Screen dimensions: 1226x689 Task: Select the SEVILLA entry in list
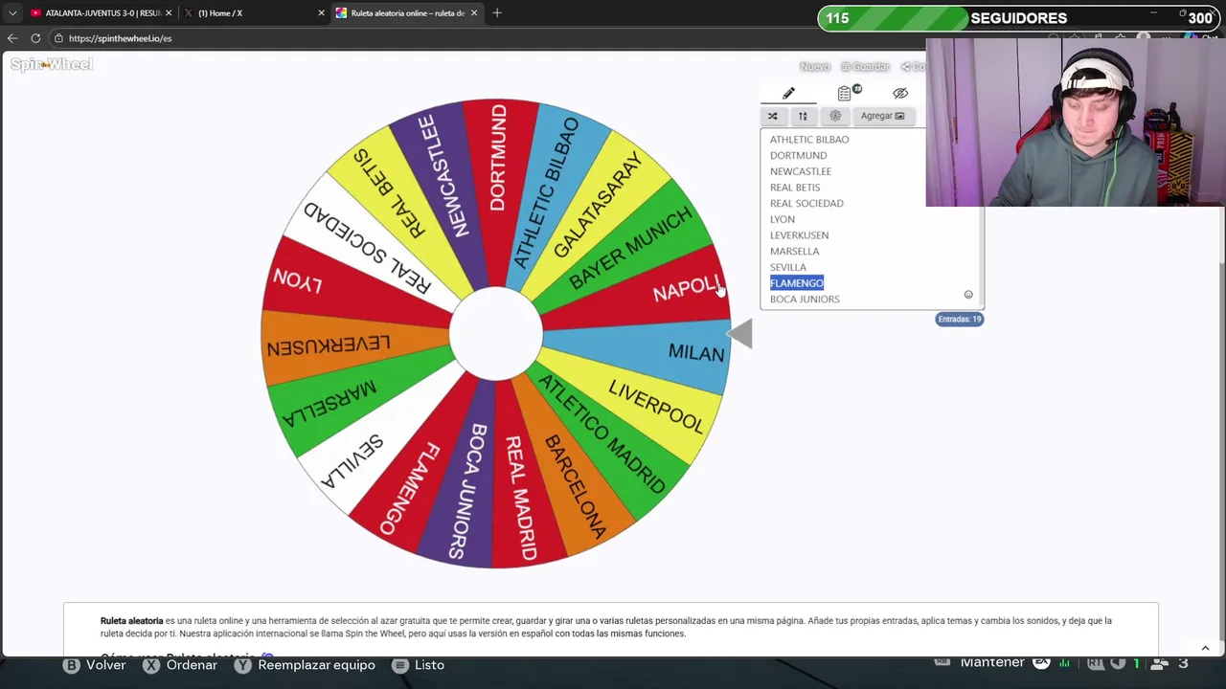click(x=788, y=267)
